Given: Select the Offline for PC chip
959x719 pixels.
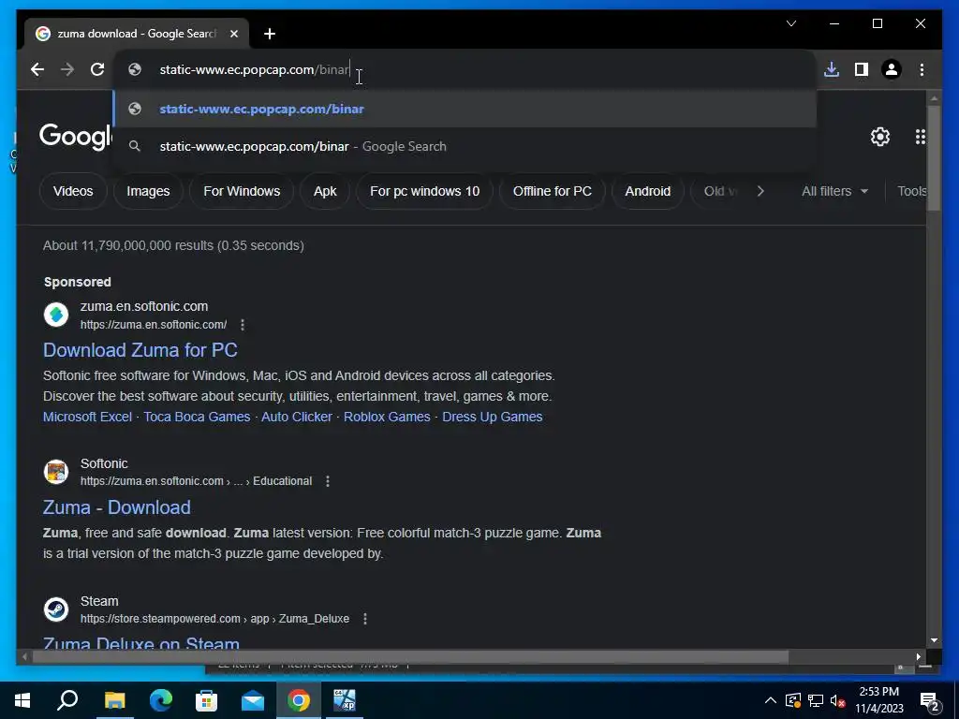Looking at the screenshot, I should tap(553, 191).
